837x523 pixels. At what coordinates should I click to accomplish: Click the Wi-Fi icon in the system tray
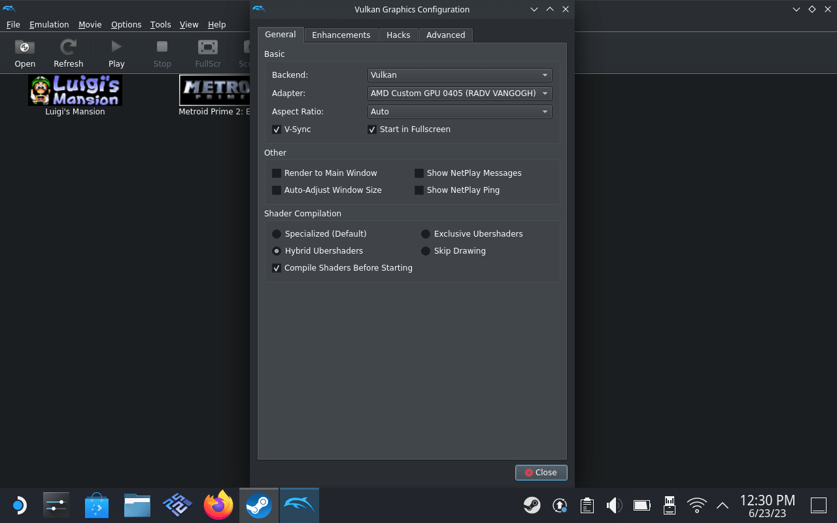(x=696, y=505)
